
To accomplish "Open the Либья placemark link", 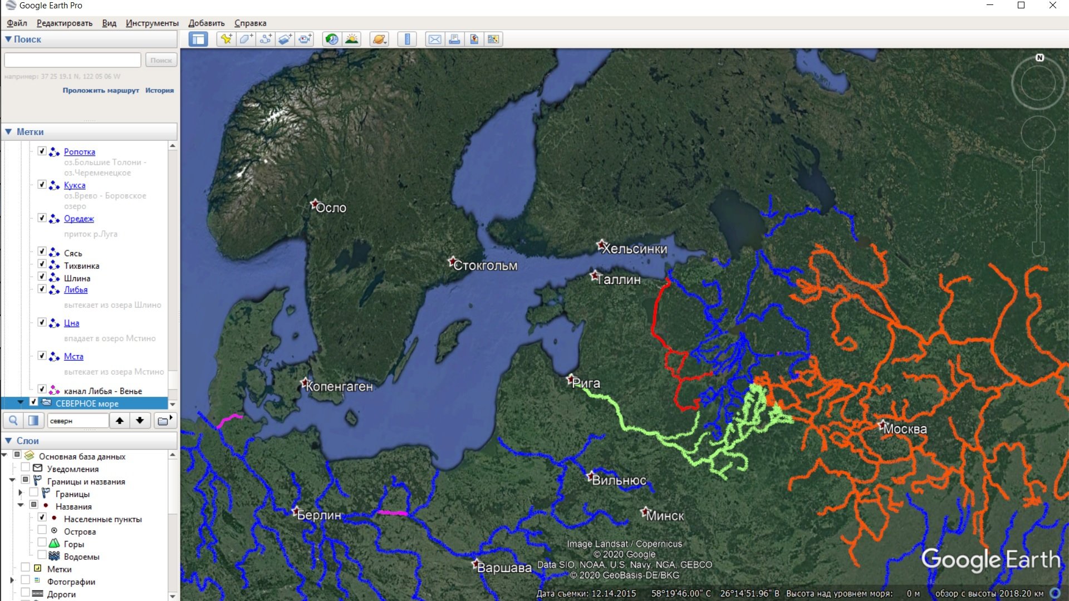I will [76, 289].
